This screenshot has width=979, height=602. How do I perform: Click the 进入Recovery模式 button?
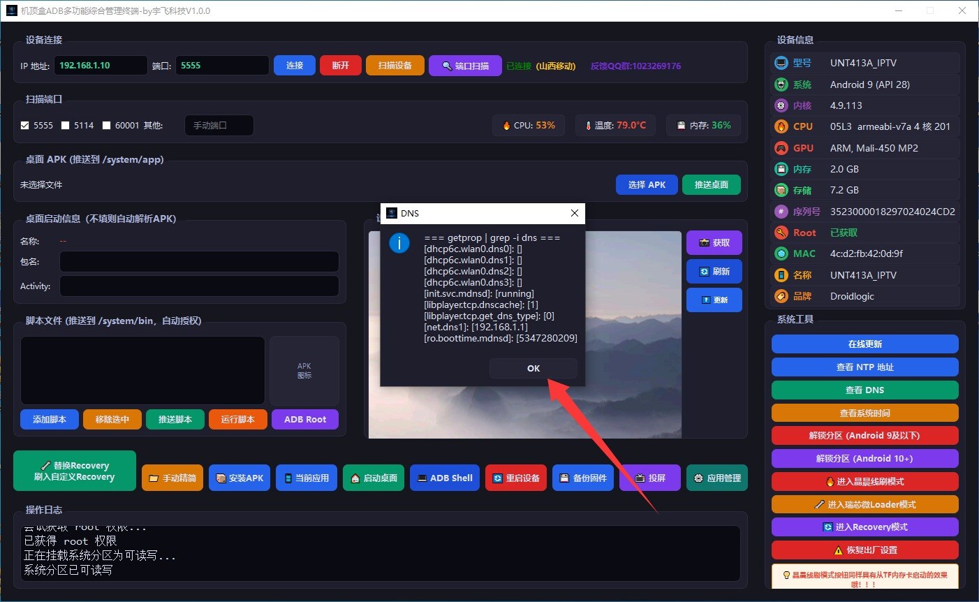tap(865, 527)
